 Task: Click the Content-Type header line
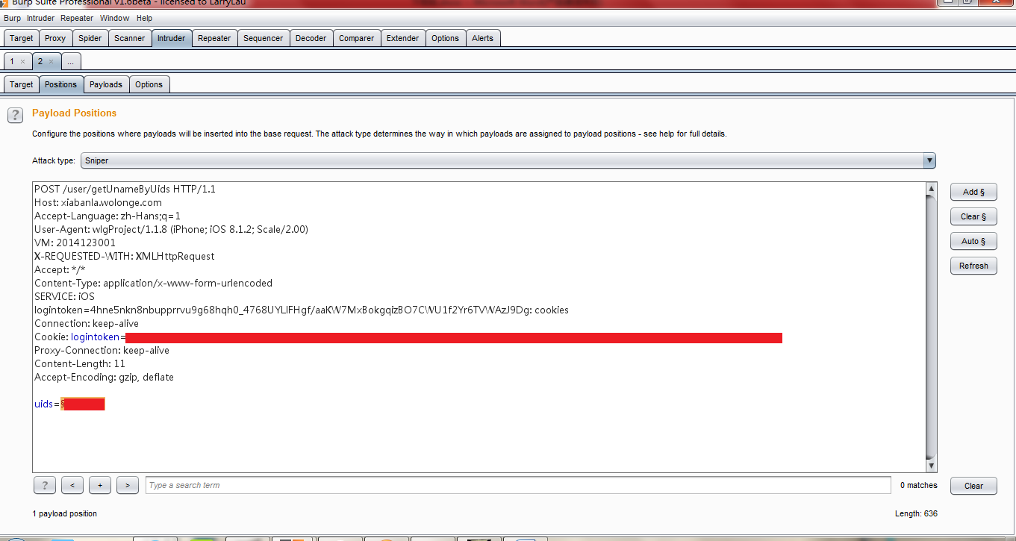point(153,284)
